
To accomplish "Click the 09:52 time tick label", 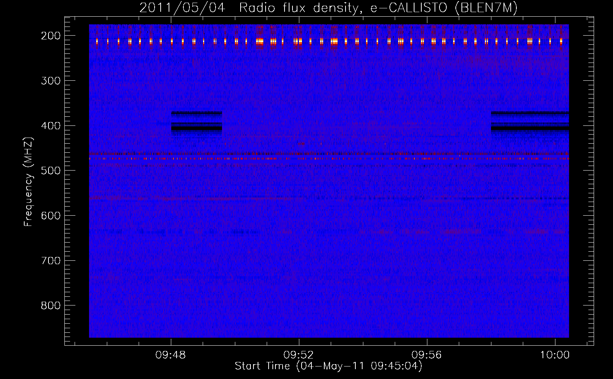I will point(299,355).
